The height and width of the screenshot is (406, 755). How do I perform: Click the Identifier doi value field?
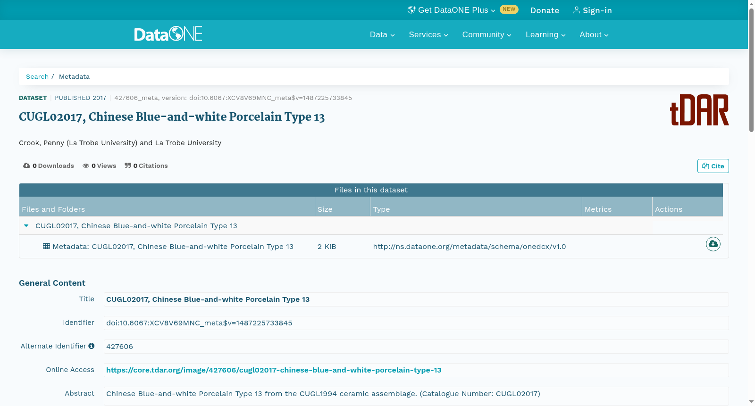point(416,323)
